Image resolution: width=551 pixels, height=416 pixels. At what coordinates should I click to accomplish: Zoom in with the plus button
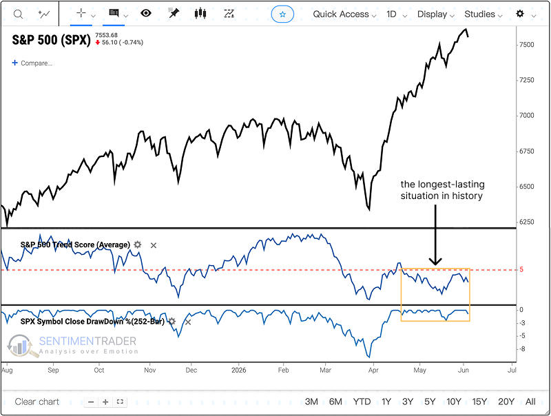coord(105,402)
